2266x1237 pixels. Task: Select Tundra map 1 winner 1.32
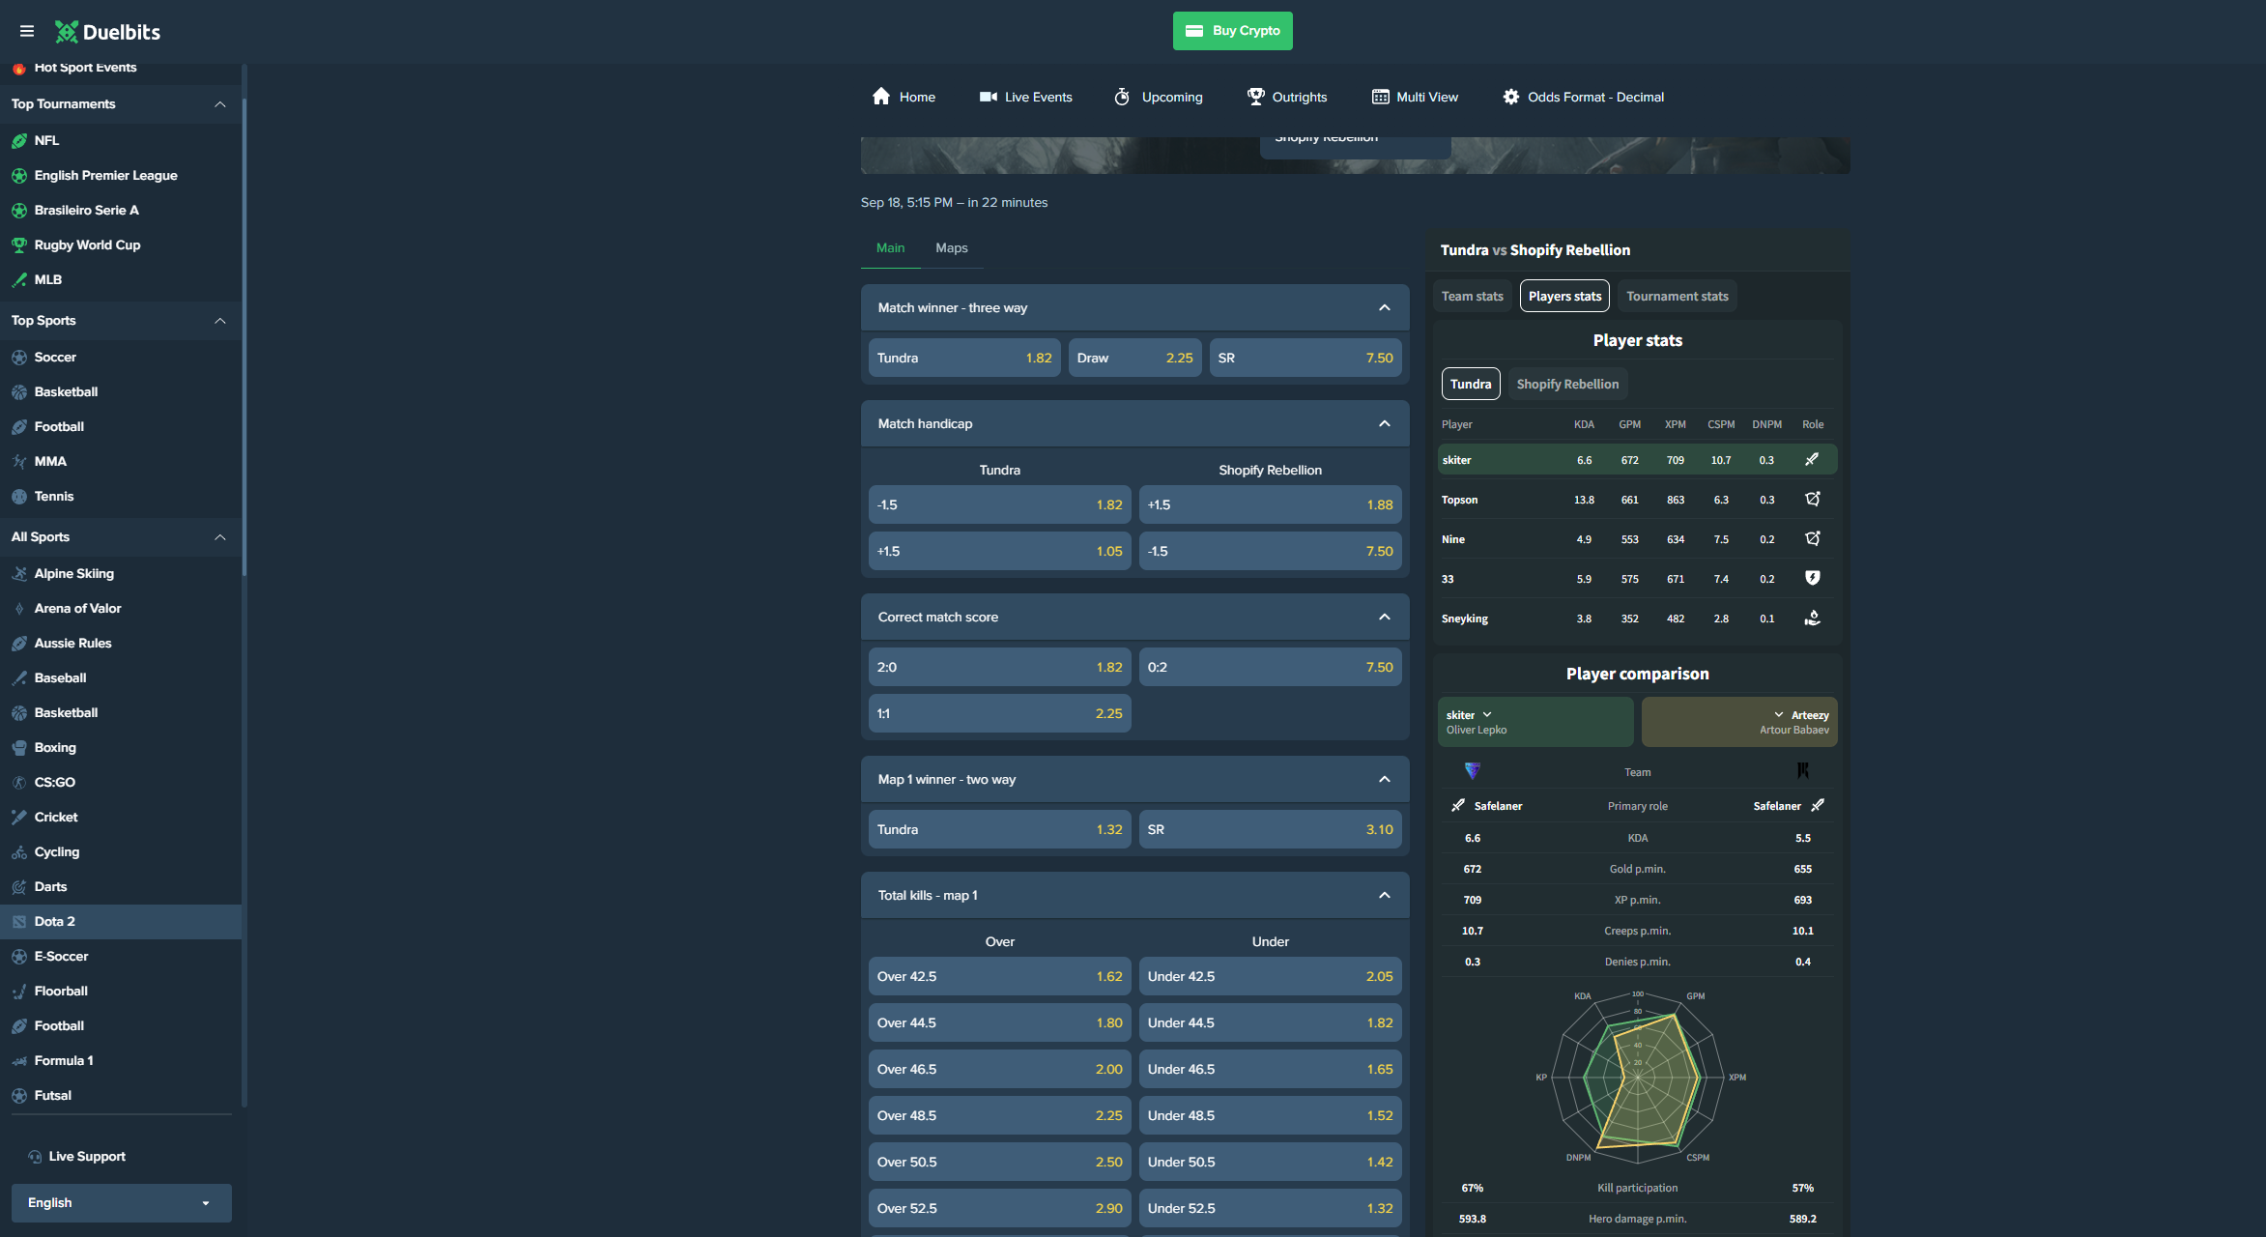coord(1000,830)
